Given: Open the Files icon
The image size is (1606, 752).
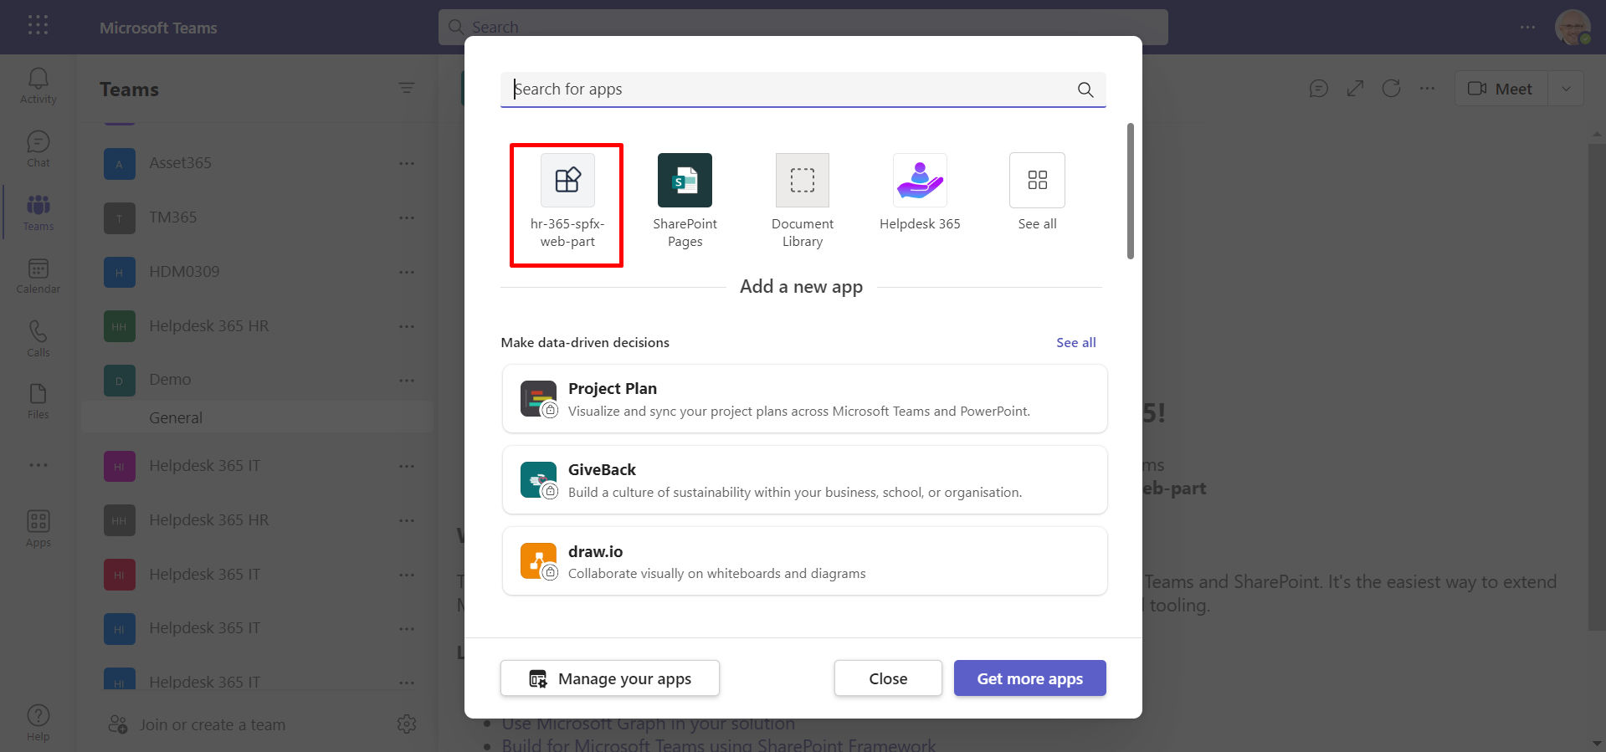Looking at the screenshot, I should point(38,402).
